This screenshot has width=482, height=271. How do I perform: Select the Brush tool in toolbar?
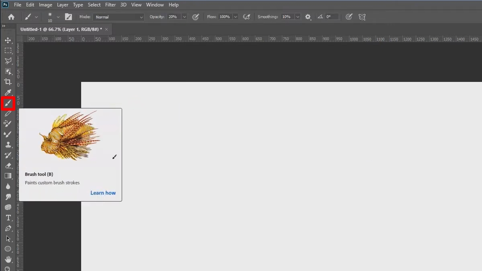(x=8, y=104)
